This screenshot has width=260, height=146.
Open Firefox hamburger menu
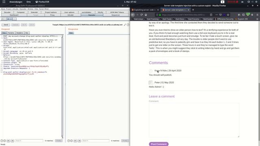257,15
